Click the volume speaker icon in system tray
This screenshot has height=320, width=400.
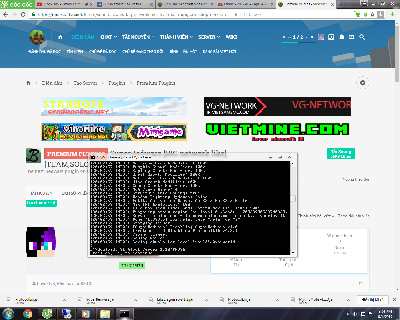pyautogui.click(x=355, y=314)
